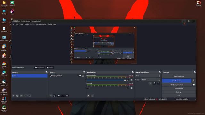Open advanced audio properties gears icon
The width and height of the screenshot is (205, 115).
click(x=88, y=96)
